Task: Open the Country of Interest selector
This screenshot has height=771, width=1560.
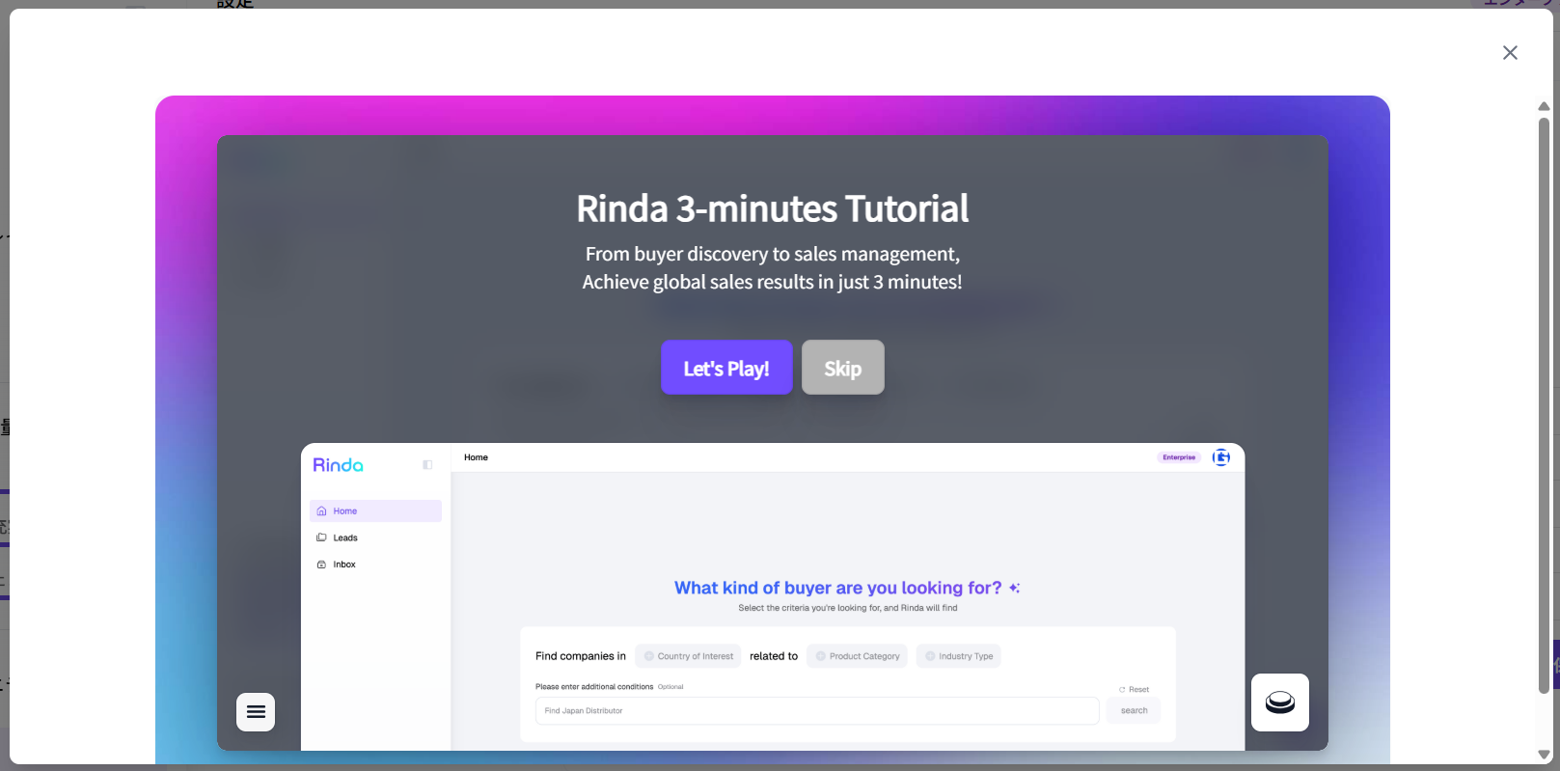Action: 688,656
